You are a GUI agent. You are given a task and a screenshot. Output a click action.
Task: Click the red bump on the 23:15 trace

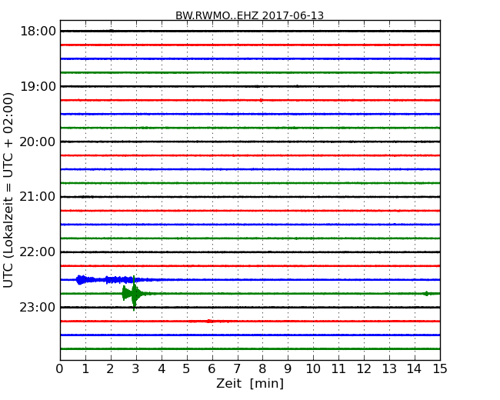pyautogui.click(x=209, y=322)
